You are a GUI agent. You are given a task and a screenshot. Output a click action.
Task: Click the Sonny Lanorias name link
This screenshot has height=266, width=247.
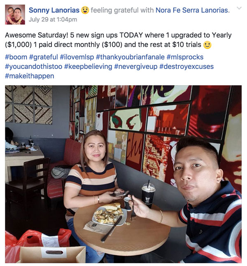coord(54,10)
